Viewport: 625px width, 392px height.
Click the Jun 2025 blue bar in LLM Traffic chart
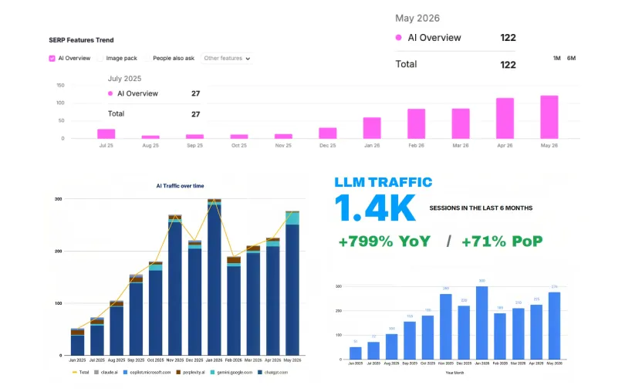pyautogui.click(x=356, y=353)
